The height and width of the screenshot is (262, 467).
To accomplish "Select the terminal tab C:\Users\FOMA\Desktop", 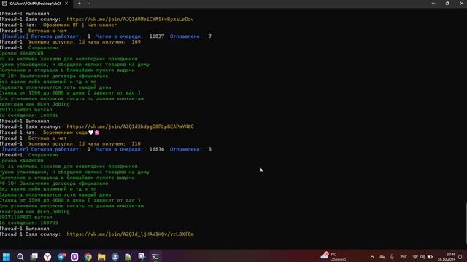I will tap(35, 4).
